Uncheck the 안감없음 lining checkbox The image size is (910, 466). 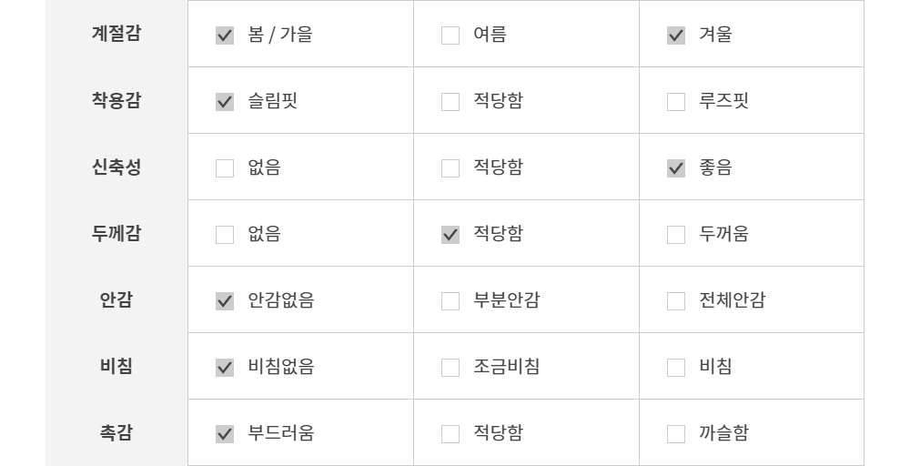click(x=225, y=301)
